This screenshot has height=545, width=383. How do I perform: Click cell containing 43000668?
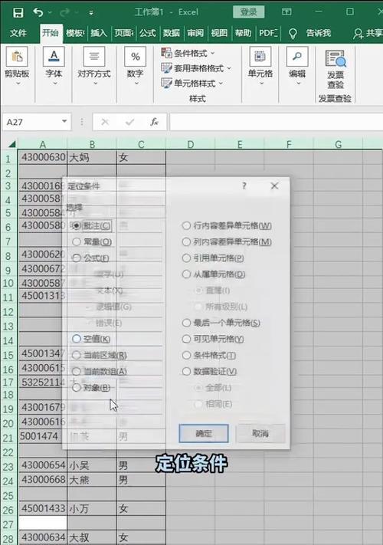[x=42, y=480]
